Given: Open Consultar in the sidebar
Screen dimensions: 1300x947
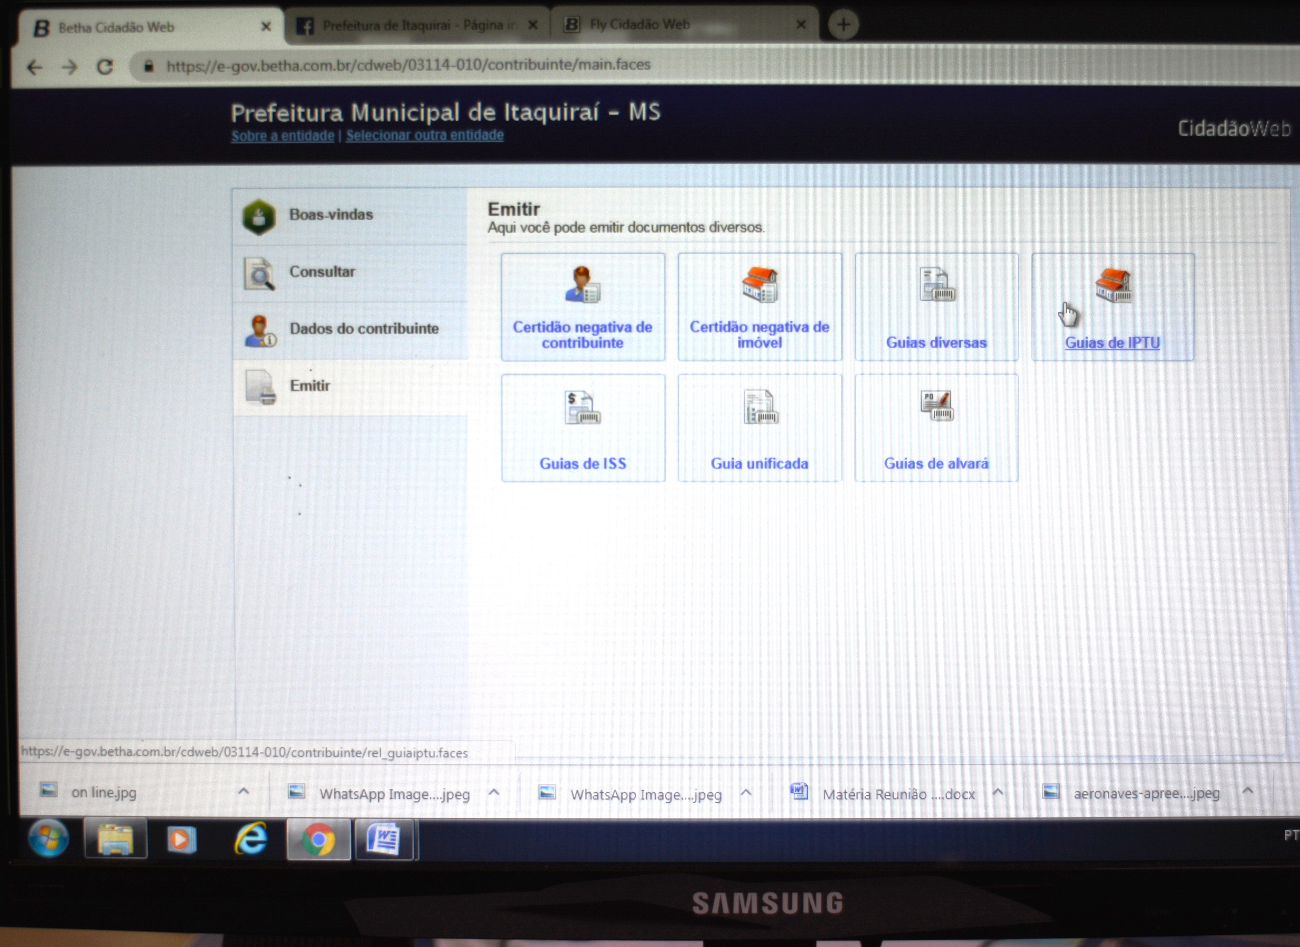Looking at the screenshot, I should point(350,273).
